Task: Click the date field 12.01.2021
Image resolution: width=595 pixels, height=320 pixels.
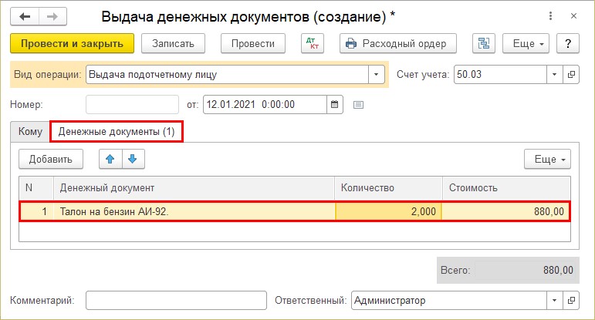Action: point(265,105)
